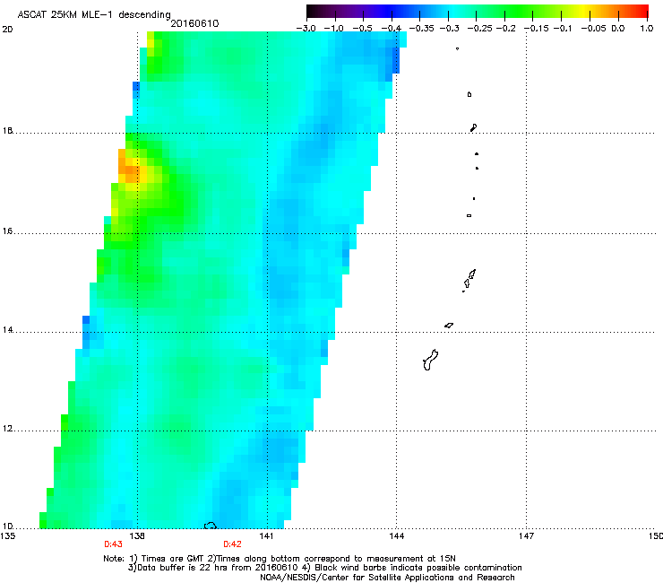Screen dimensions: 663x583
Task: Click the note about the 22 hrs data buffer
Action: click(x=213, y=568)
